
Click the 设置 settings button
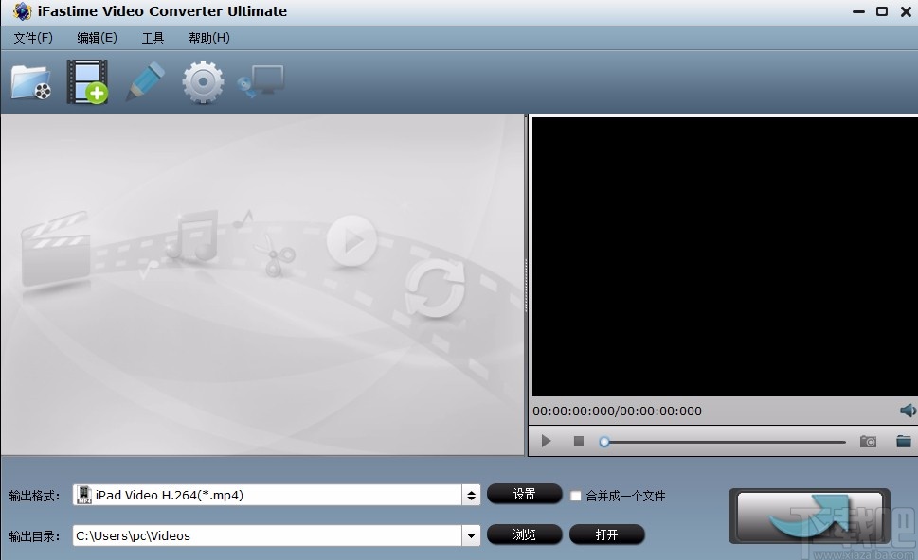click(524, 494)
